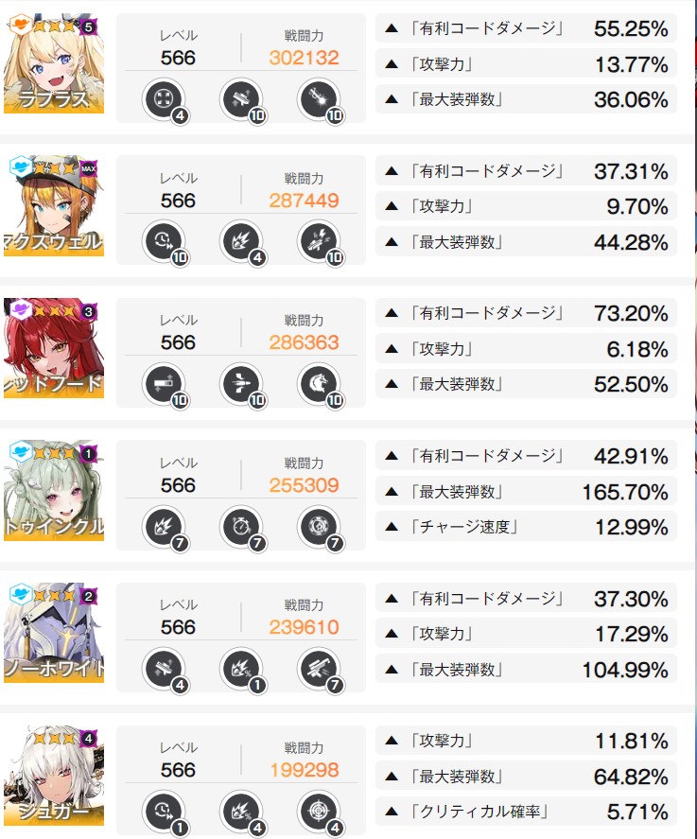
Task: Click トゥインクル's stopwatch skill icon level 7
Action: click(x=241, y=527)
